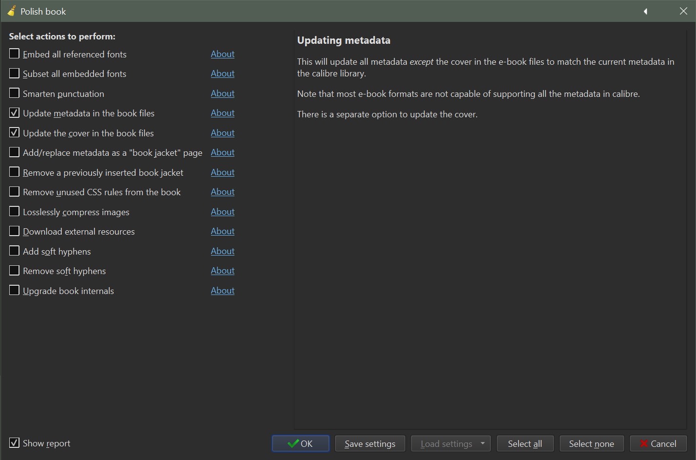
Task: Check Smarten punctuation option
Action: [x=15, y=93]
